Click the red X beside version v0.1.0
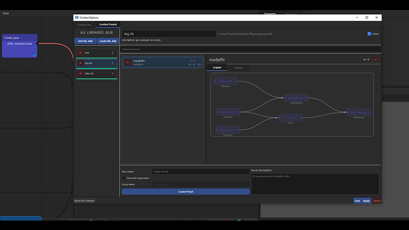 click(376, 59)
